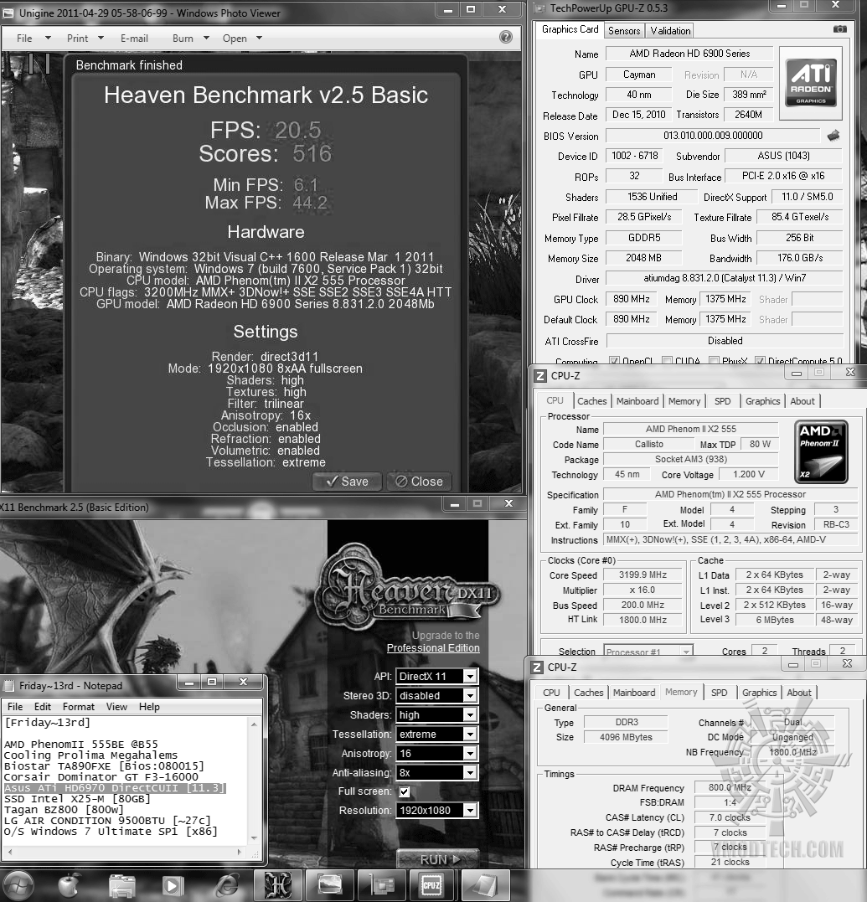The width and height of the screenshot is (867, 902).
Task: Switch to Heaven Benchmark taskbar icon
Action: pyautogui.click(x=278, y=886)
